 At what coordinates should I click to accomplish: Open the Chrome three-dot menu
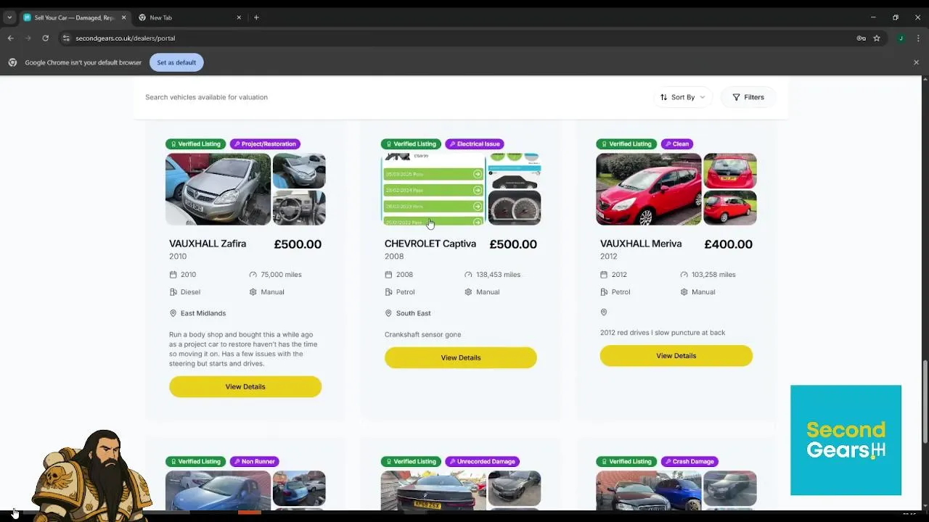tap(917, 38)
